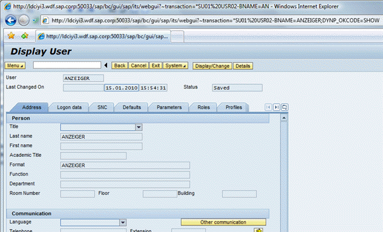Viewport: 383px width, 232px height.
Task: Click the Format field
Action: pyautogui.click(x=125, y=165)
